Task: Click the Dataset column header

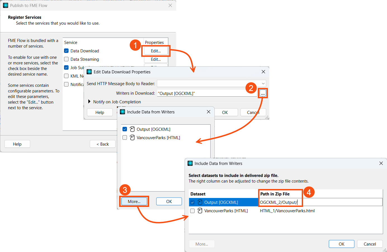Action: coord(198,194)
